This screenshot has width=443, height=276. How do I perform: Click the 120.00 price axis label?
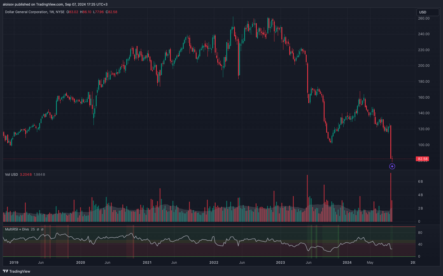pyautogui.click(x=424, y=129)
